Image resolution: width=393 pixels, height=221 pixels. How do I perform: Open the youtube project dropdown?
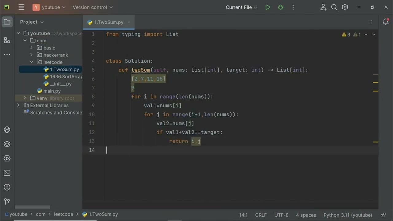pos(49,7)
